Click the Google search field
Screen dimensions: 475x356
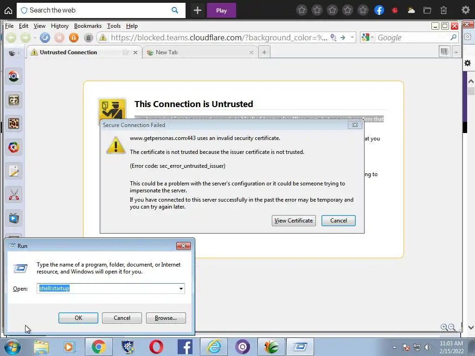point(412,38)
